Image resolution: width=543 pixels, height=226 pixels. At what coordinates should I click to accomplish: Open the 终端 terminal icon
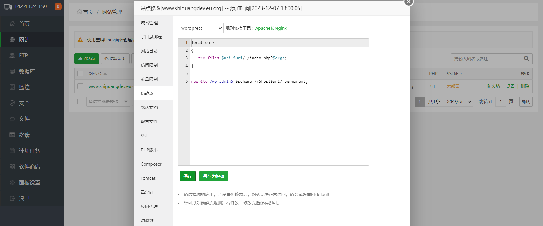[12, 135]
